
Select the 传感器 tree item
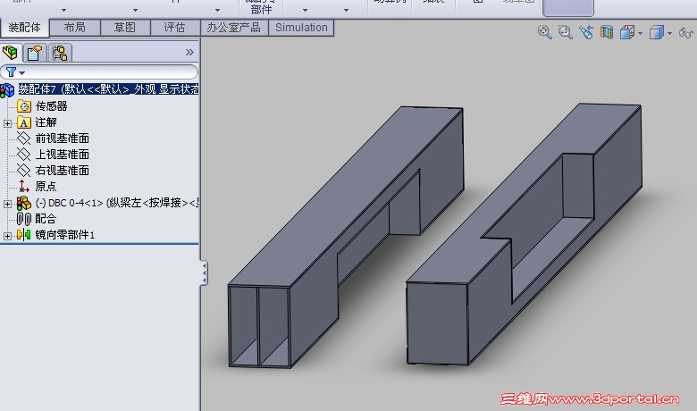tap(52, 106)
